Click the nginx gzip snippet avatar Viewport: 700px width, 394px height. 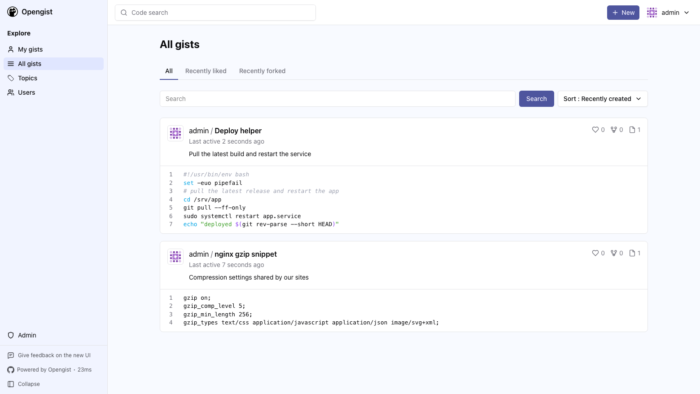coord(175,257)
